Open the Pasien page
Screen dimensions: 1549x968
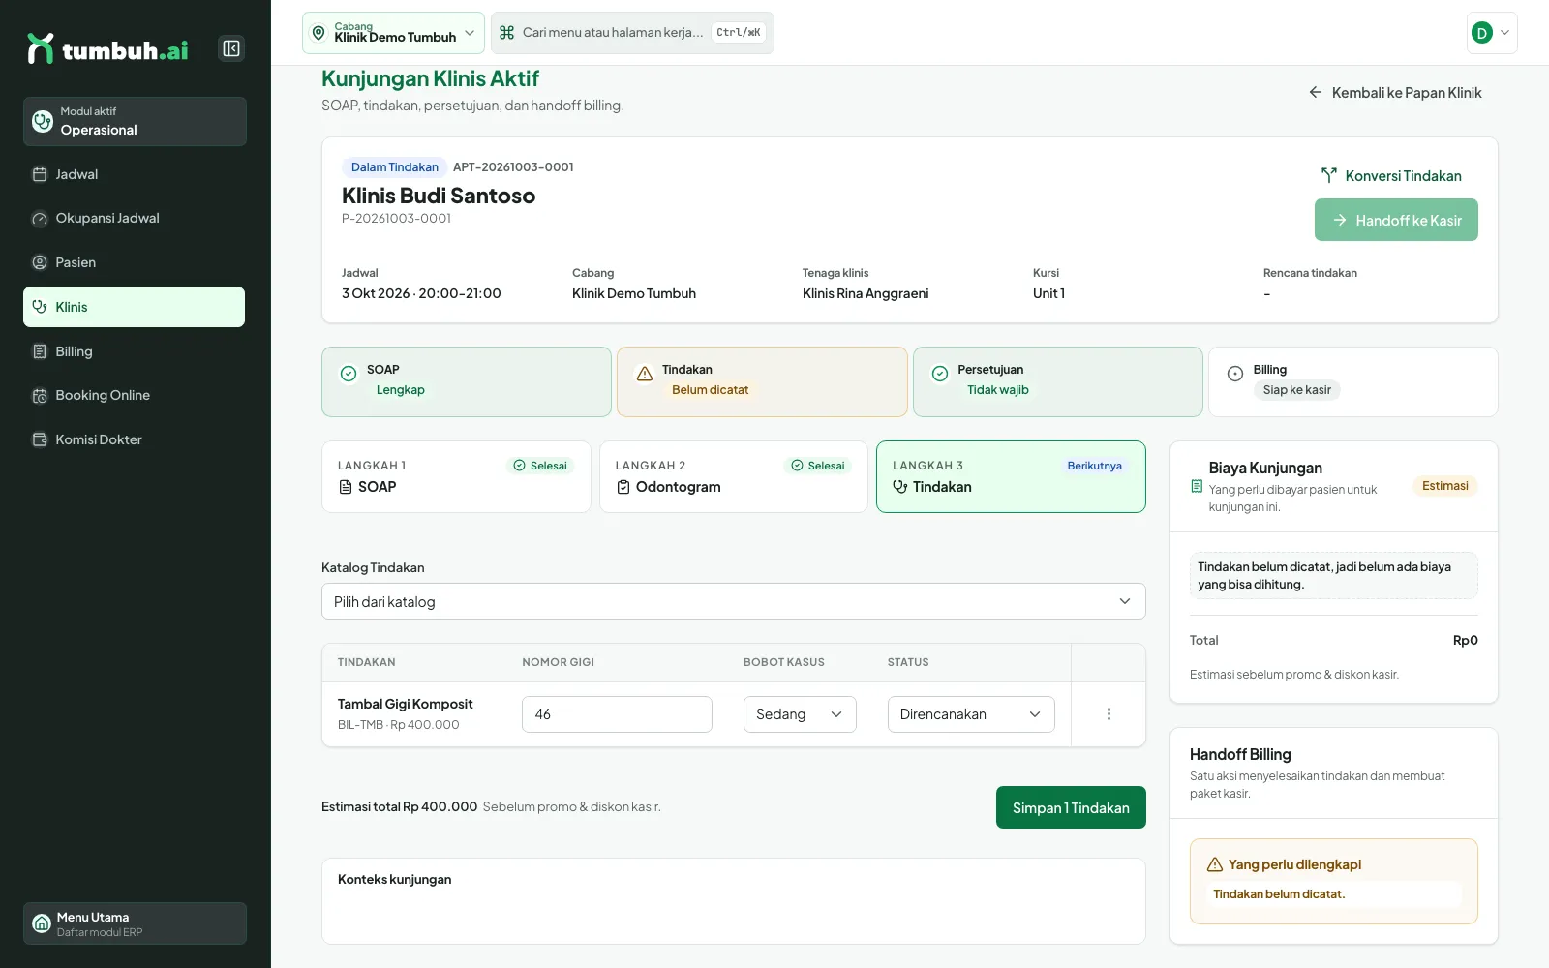point(134,262)
